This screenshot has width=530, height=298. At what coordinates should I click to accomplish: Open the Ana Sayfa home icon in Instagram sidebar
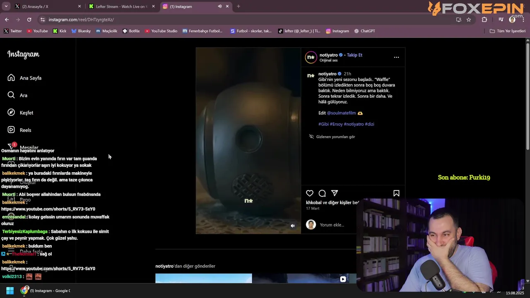point(11,78)
